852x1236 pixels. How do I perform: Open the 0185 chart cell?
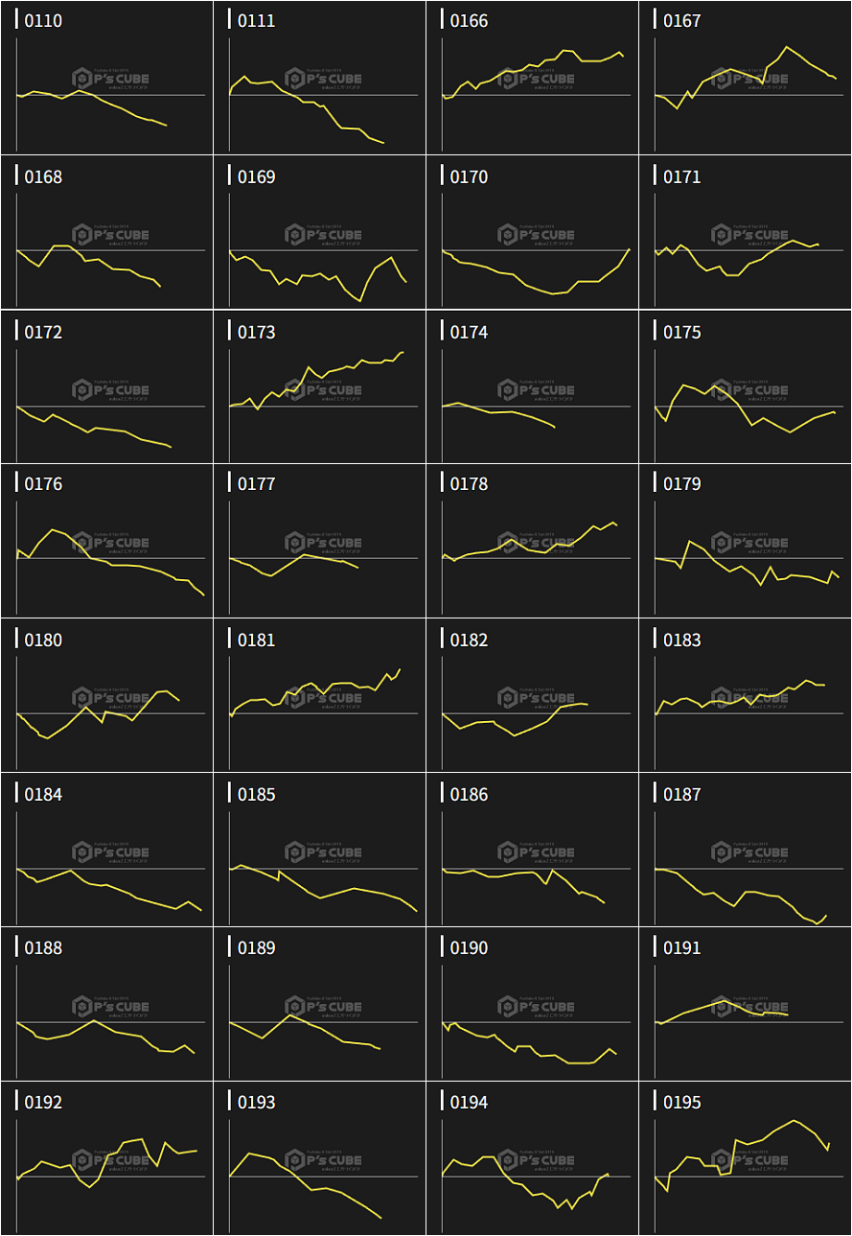(x=319, y=851)
